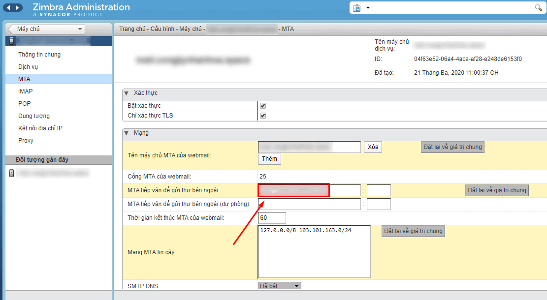This screenshot has height=300, width=547.
Task: Disable the Chỉ xác thực TLS checkbox
Action: [263, 116]
